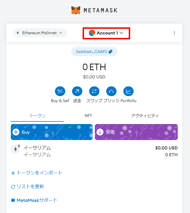The width and height of the screenshot is (190, 213).
Task: Open the アクティビティ tab
Action: 145,116
